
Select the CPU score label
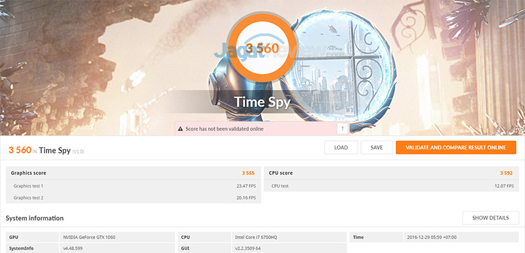(281, 173)
